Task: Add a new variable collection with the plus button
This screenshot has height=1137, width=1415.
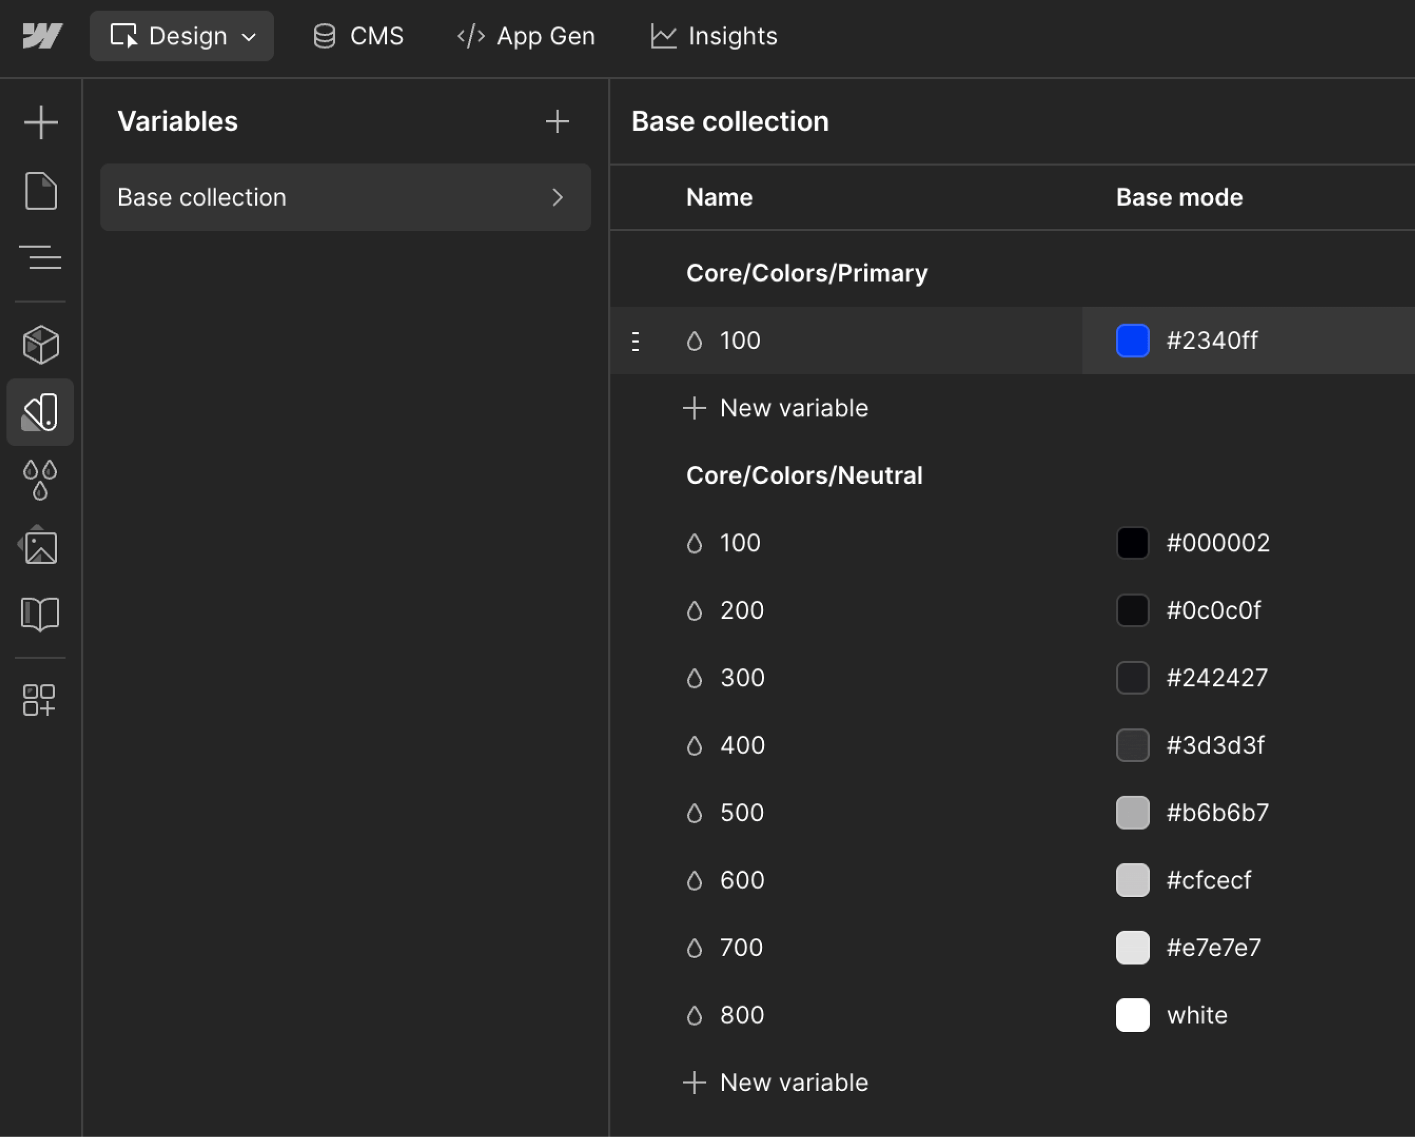Action: click(x=557, y=121)
